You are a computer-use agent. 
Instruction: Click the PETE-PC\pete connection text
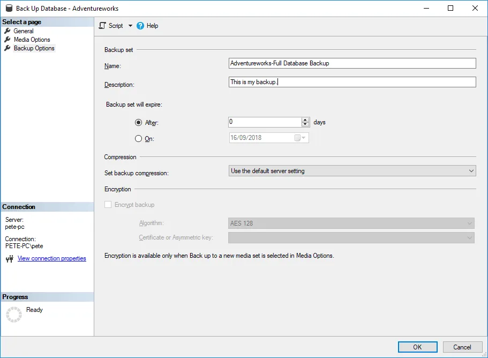click(24, 246)
